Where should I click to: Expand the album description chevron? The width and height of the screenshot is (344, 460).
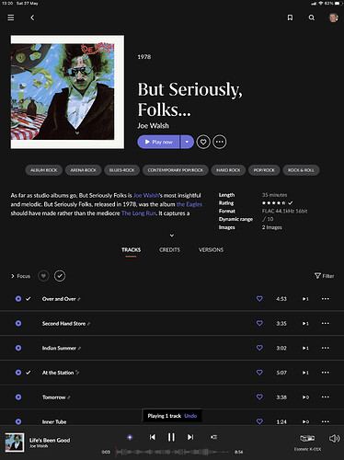pyautogui.click(x=172, y=236)
